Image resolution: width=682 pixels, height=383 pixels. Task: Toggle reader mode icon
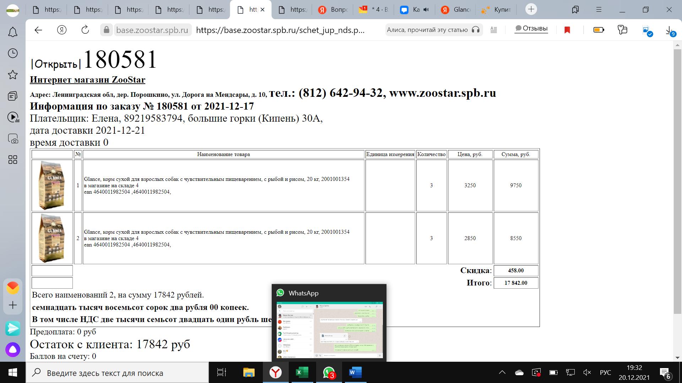point(494,30)
